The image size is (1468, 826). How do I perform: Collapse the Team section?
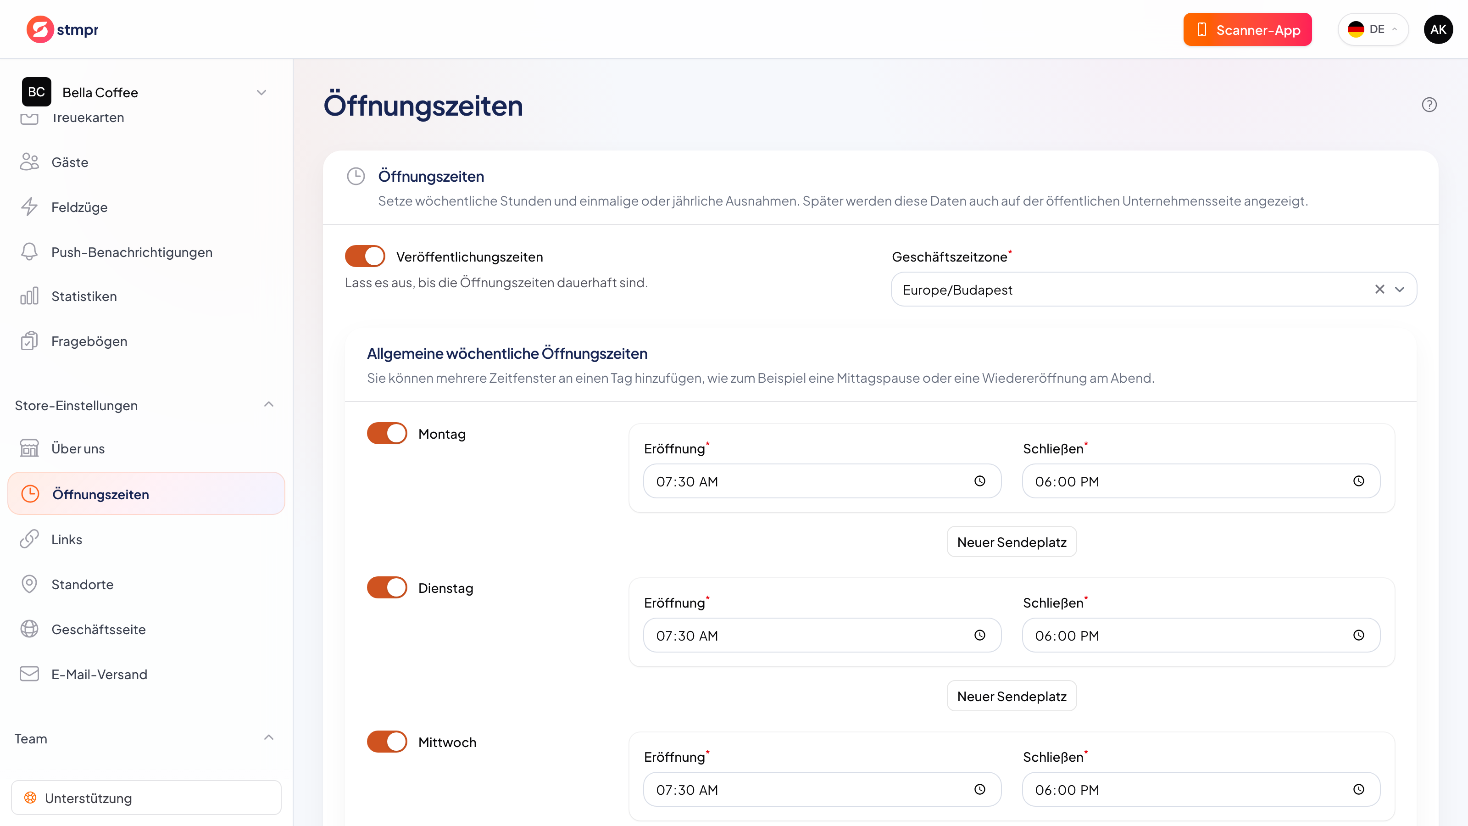(268, 737)
